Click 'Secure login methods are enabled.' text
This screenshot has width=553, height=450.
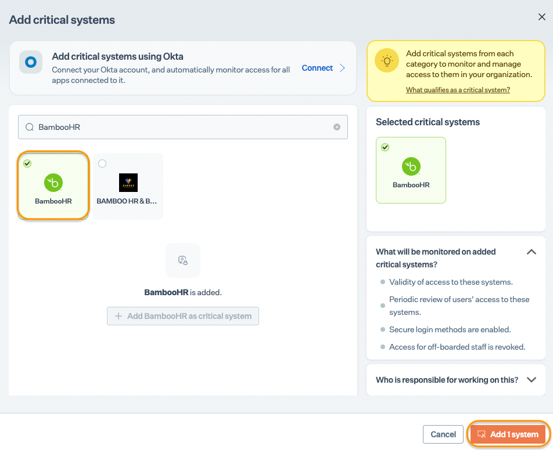point(450,329)
